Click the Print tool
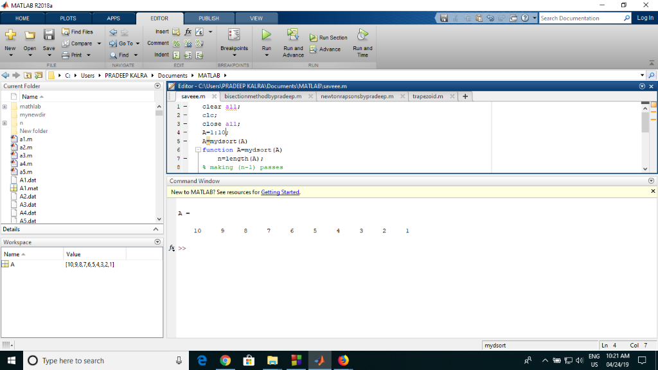The width and height of the screenshot is (658, 370). point(72,55)
